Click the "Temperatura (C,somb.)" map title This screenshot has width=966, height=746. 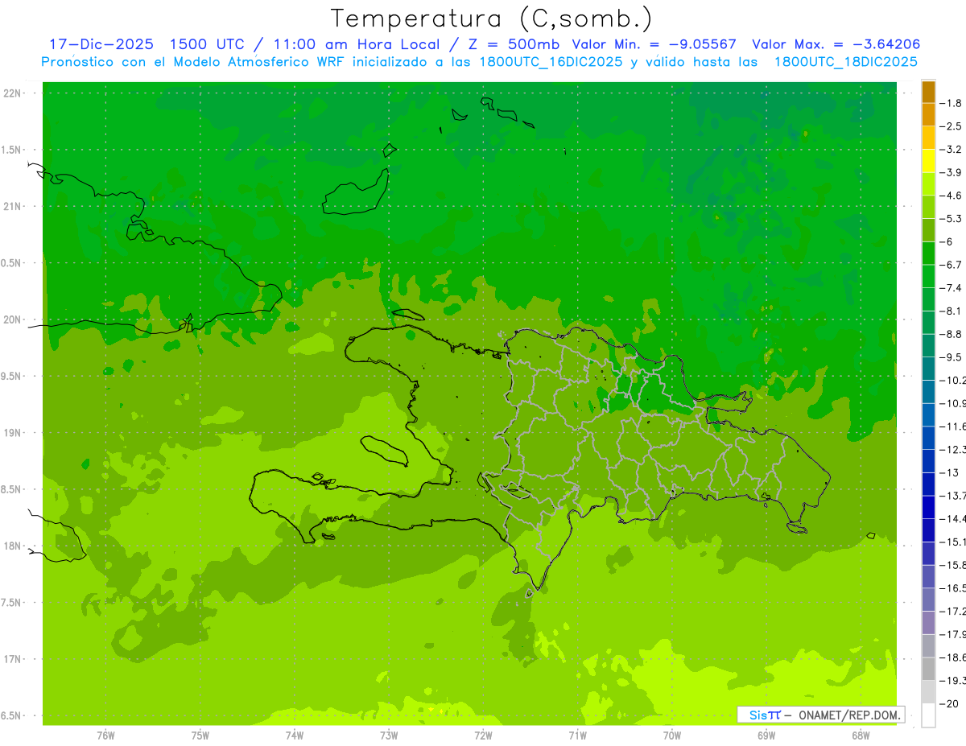click(x=492, y=19)
